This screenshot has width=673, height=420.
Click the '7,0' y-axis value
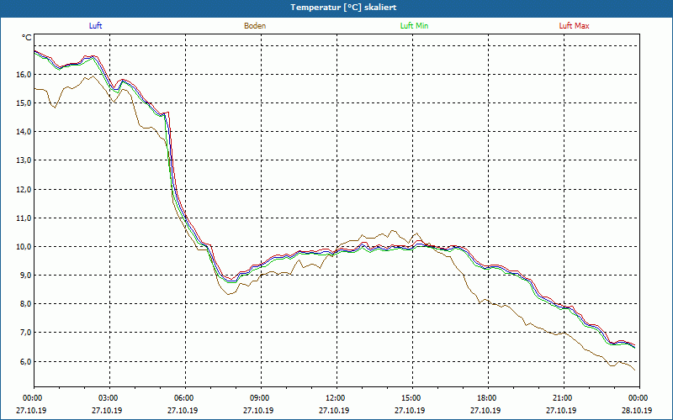pyautogui.click(x=26, y=333)
